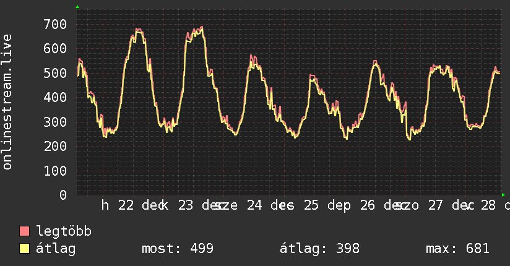Click the pink legtöbb legend swatch

pos(24,231)
